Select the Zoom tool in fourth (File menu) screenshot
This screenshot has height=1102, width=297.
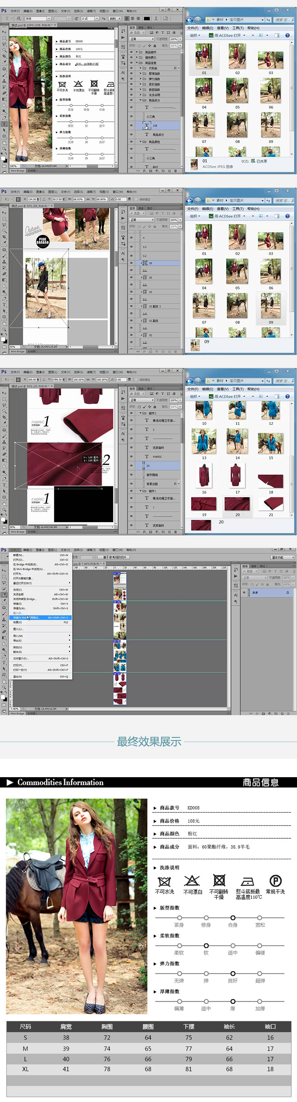click(4, 687)
